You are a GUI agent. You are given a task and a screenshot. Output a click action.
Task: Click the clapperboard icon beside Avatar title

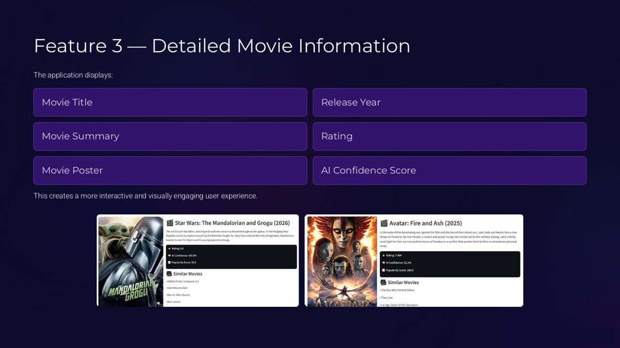point(384,223)
